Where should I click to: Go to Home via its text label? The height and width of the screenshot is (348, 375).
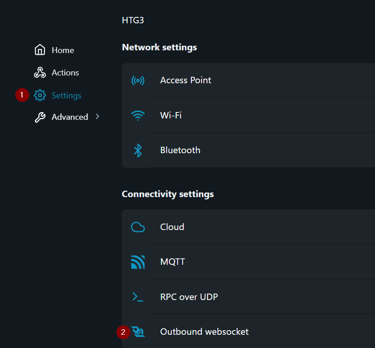(x=63, y=50)
